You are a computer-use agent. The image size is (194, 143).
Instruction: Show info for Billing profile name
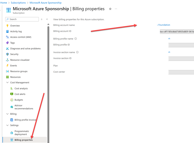(x=76, y=39)
